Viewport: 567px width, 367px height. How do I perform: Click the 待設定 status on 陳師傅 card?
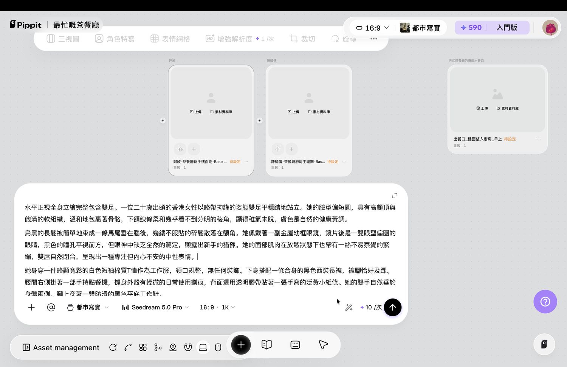click(333, 162)
